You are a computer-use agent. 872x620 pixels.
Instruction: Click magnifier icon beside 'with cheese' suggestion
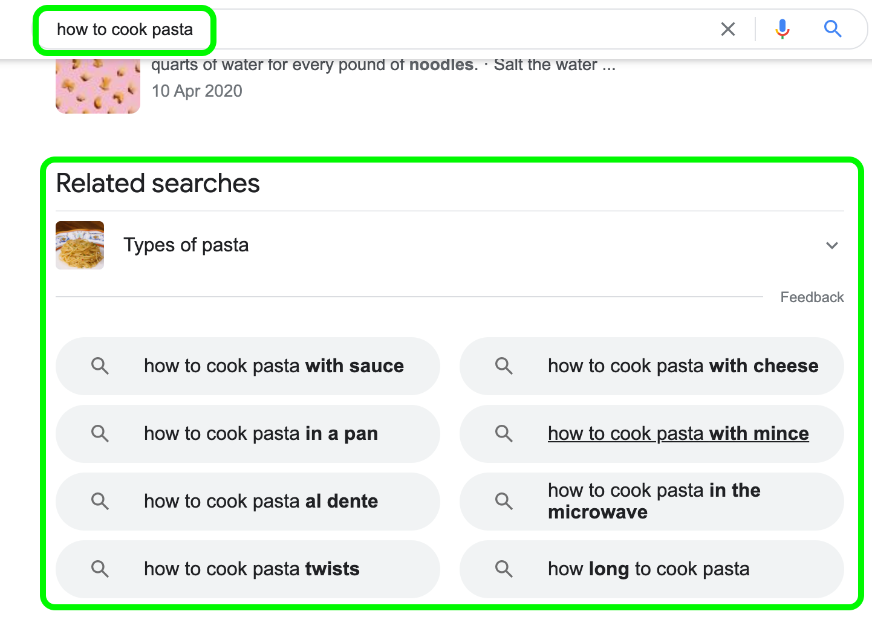point(504,366)
